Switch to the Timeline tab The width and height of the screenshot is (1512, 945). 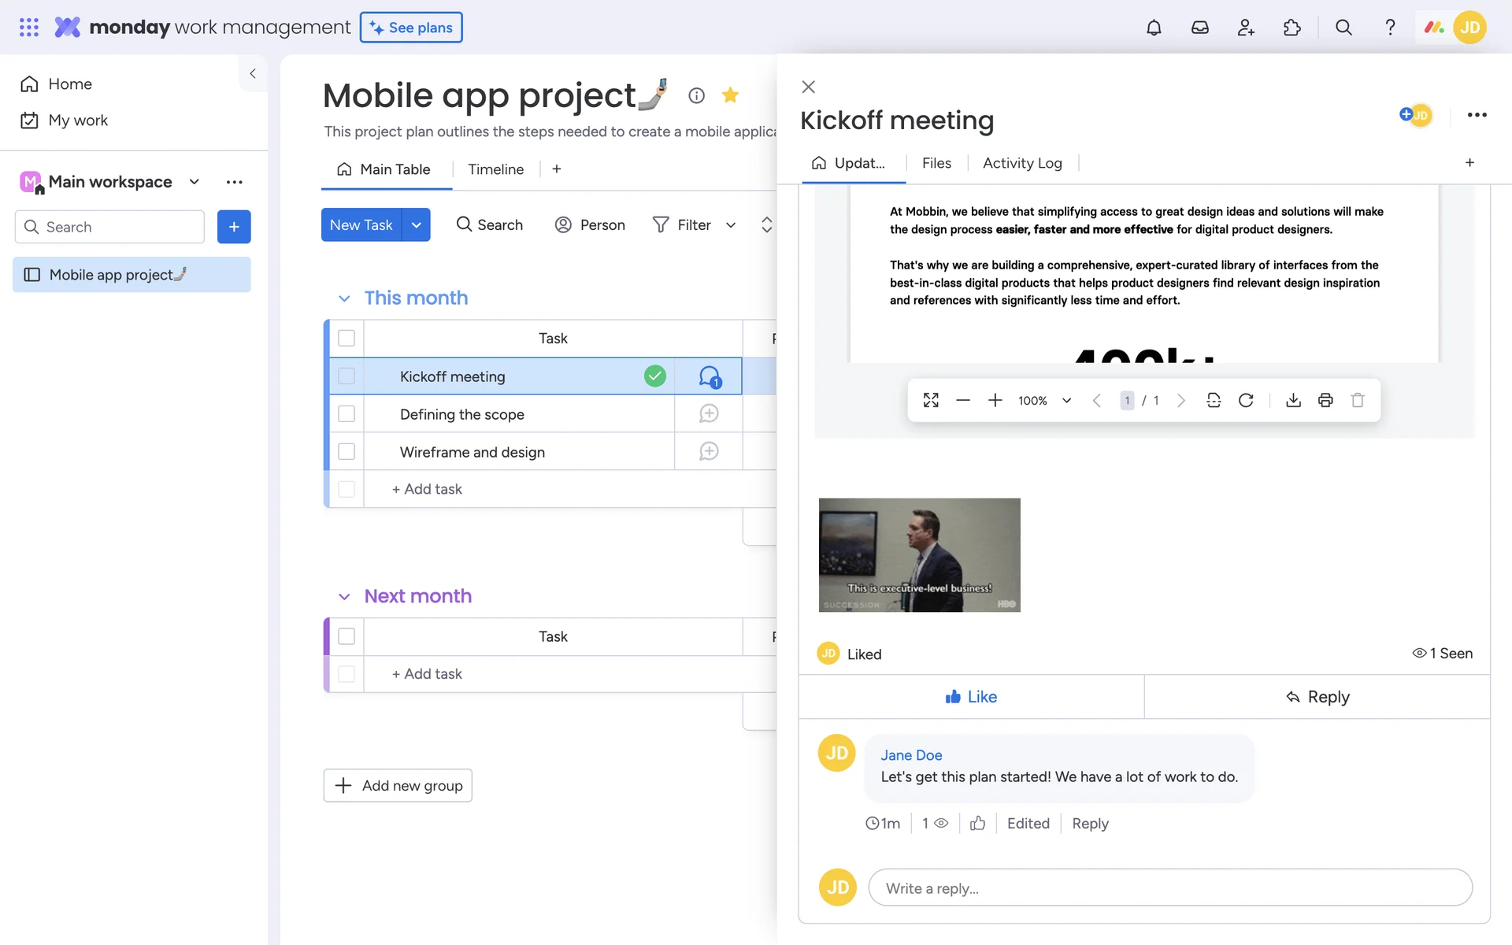tap(495, 169)
